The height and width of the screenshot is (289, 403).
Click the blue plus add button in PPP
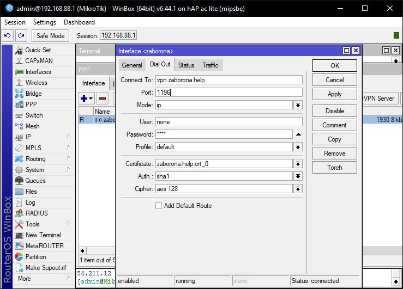pos(87,99)
